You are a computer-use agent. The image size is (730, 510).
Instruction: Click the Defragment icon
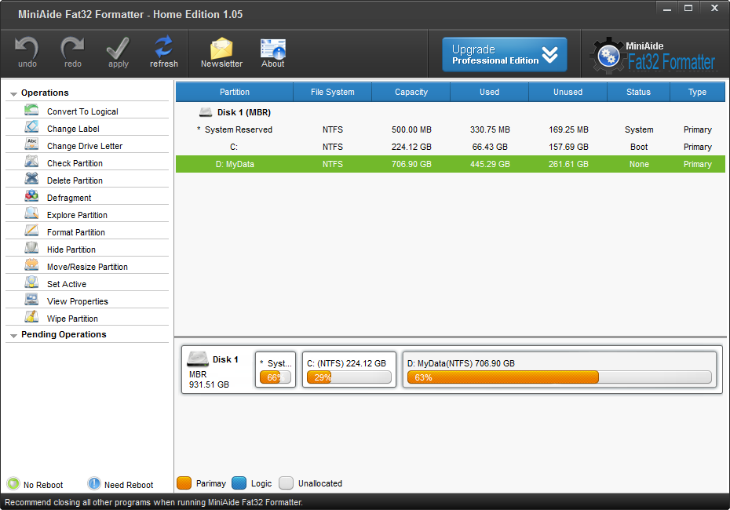coord(31,197)
